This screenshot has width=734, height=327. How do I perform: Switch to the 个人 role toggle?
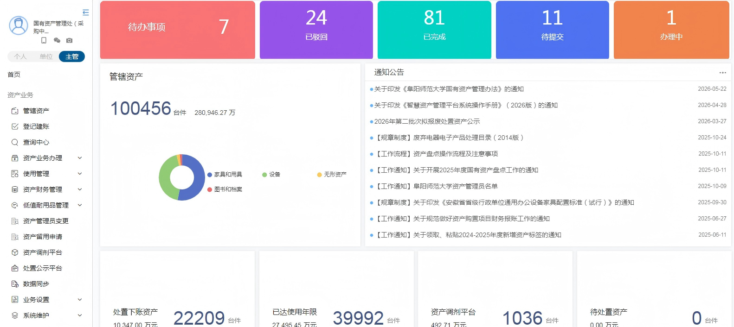[x=20, y=57]
